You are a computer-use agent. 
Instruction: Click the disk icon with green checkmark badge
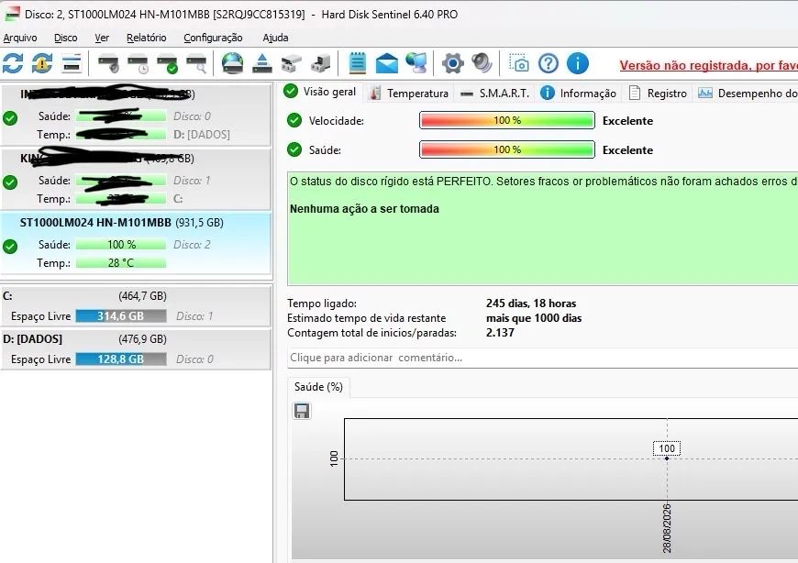[168, 64]
